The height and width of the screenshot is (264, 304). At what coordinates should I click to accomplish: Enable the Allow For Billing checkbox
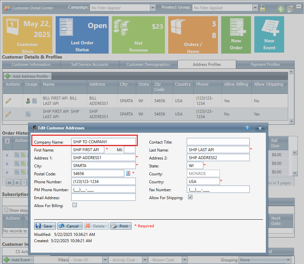click(75, 205)
